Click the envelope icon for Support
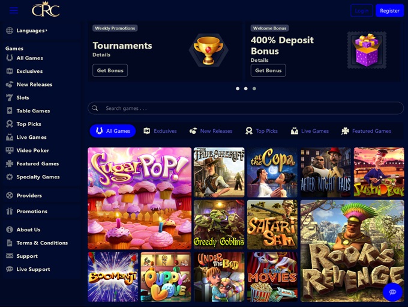408x307 pixels. (10, 256)
